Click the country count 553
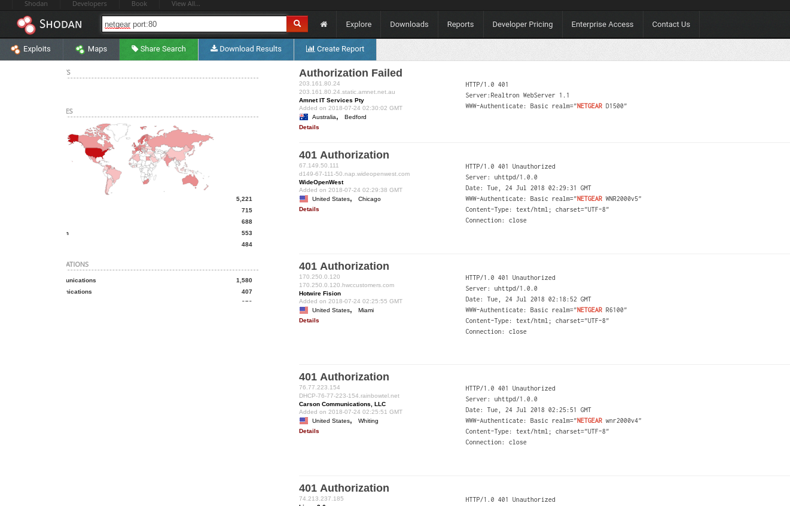This screenshot has width=790, height=506. (x=246, y=233)
